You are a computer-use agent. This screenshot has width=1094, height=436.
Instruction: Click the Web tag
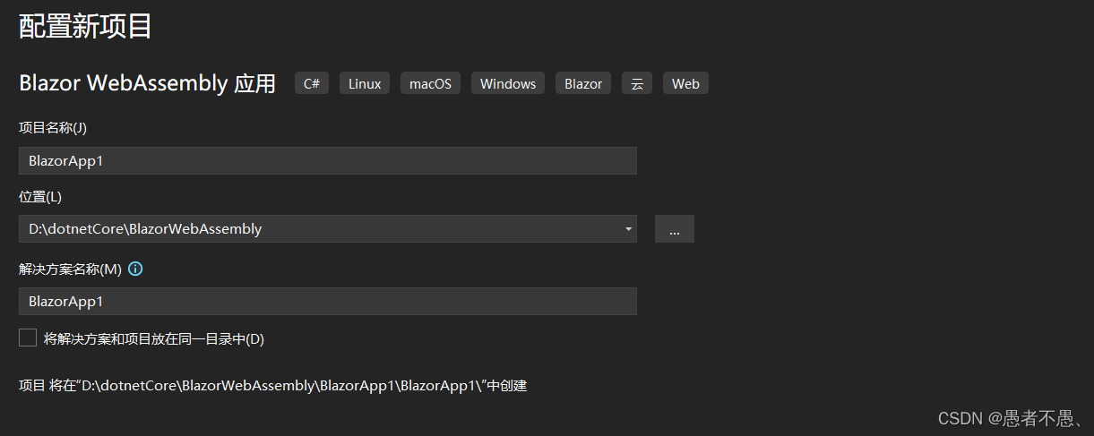coord(685,84)
